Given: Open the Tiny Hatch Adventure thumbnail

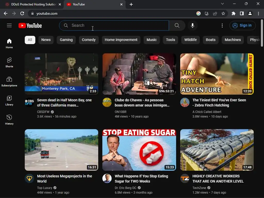Looking at the screenshot, I should coord(217,74).
